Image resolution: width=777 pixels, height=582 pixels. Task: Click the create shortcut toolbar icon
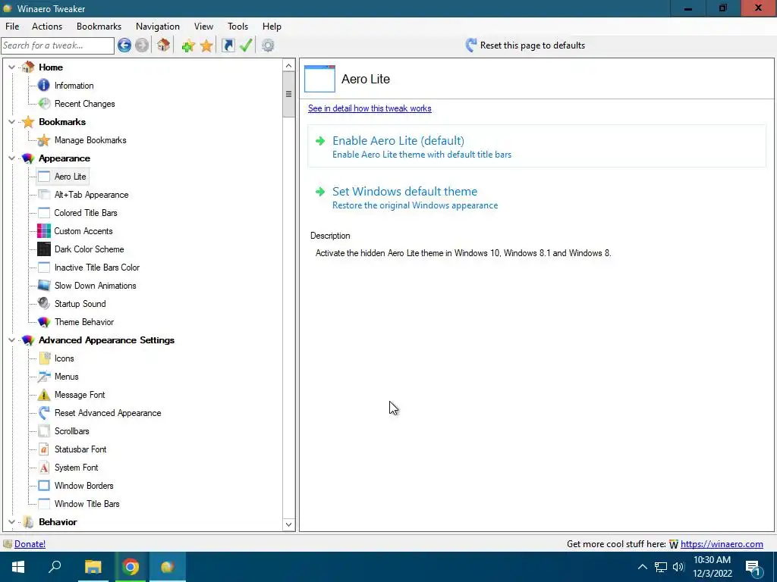click(228, 45)
